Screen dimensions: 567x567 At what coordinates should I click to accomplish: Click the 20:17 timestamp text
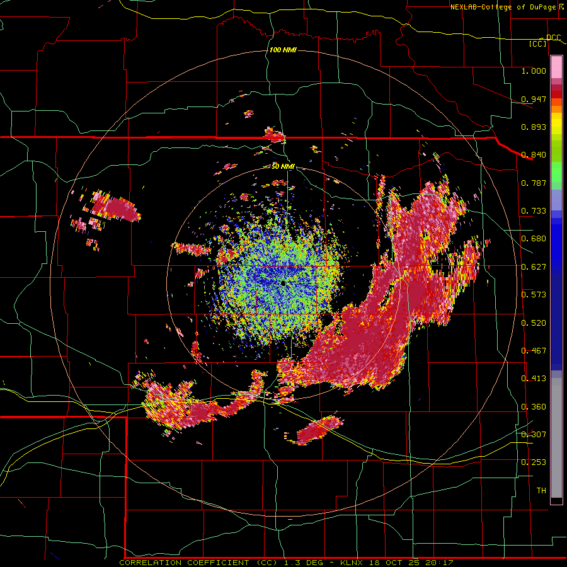pyautogui.click(x=439, y=563)
